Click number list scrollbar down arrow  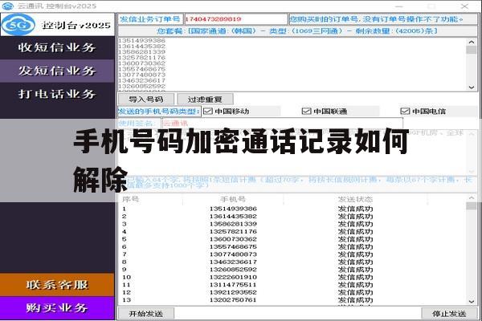click(x=472, y=87)
